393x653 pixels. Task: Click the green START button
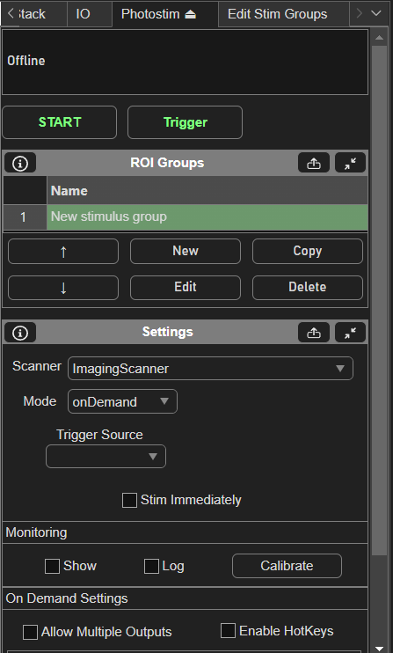coord(60,122)
